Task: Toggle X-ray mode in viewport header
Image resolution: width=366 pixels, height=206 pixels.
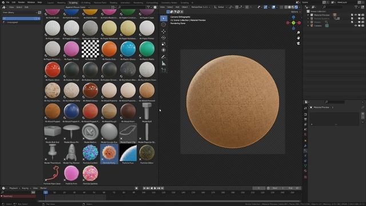Action: point(281,7)
